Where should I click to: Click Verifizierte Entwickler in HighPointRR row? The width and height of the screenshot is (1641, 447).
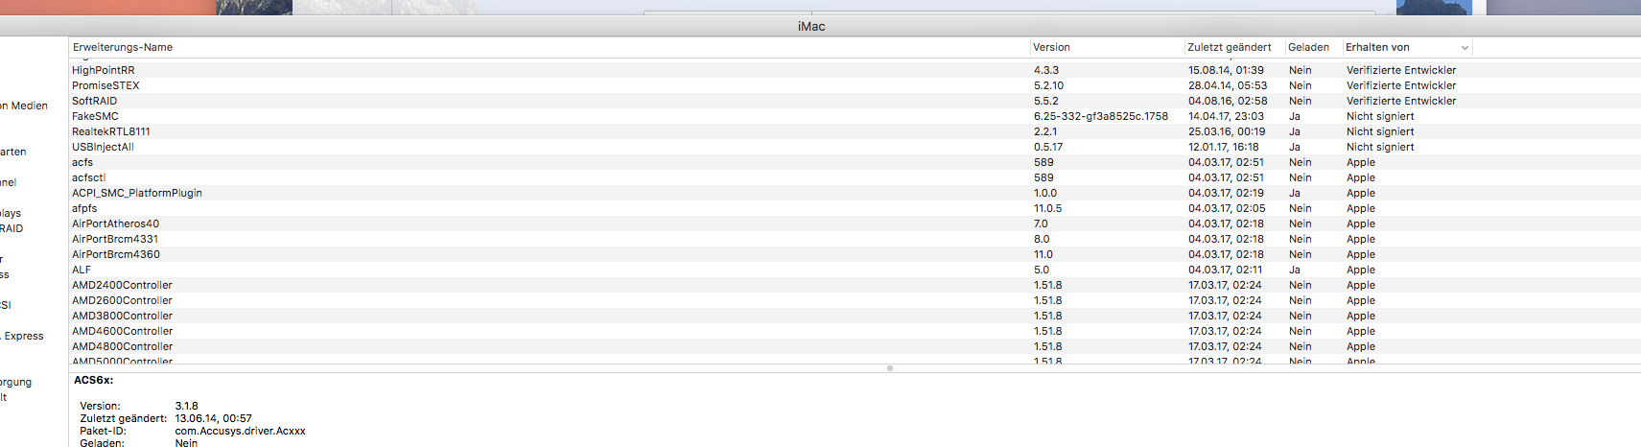(x=1401, y=70)
